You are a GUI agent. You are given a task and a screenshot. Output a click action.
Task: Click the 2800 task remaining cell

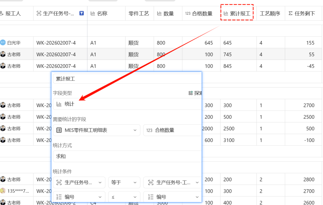(x=303, y=179)
